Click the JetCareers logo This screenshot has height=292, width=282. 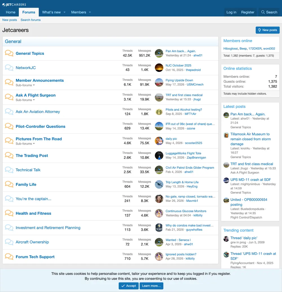pyautogui.click(x=14, y=5)
